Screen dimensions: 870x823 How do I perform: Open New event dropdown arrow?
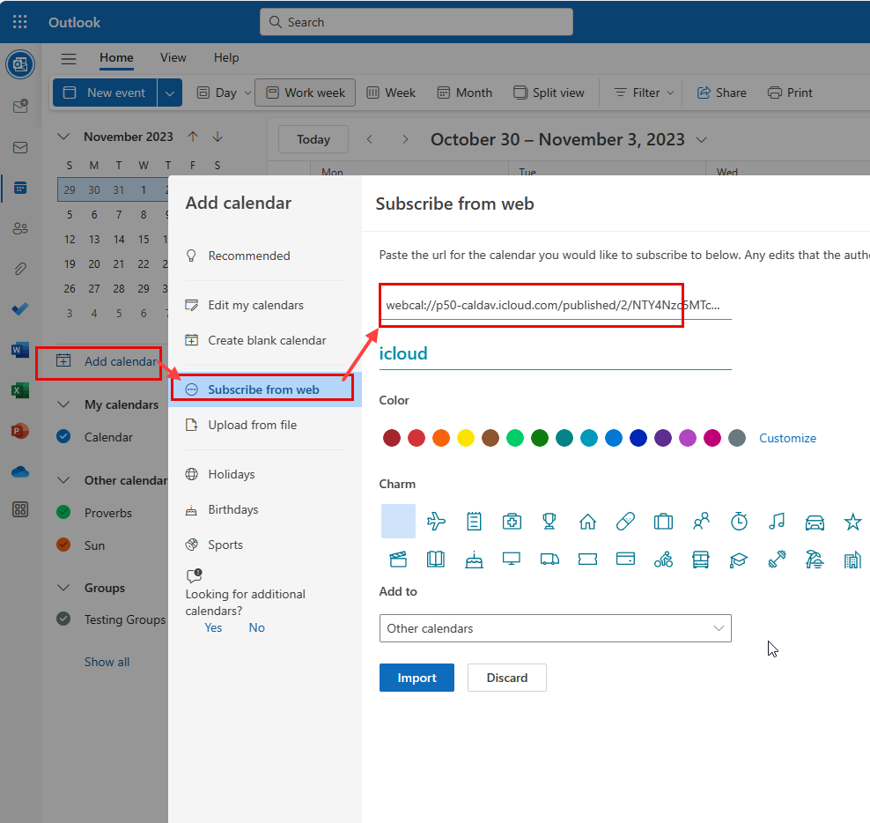[x=170, y=93]
